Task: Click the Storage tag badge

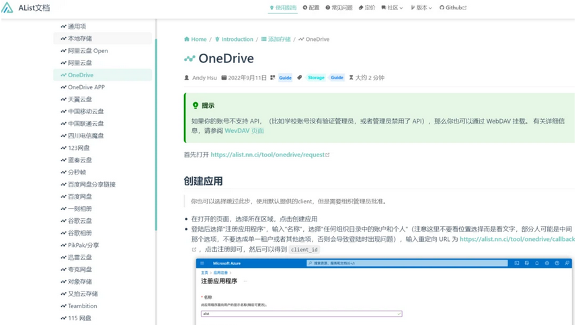Action: 316,77
